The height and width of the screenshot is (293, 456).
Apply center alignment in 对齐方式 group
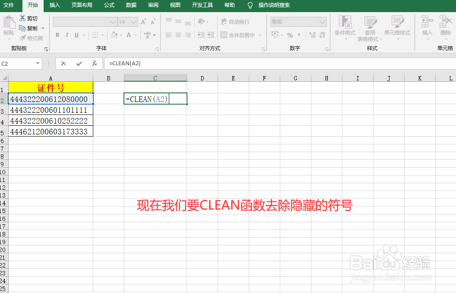point(178,35)
